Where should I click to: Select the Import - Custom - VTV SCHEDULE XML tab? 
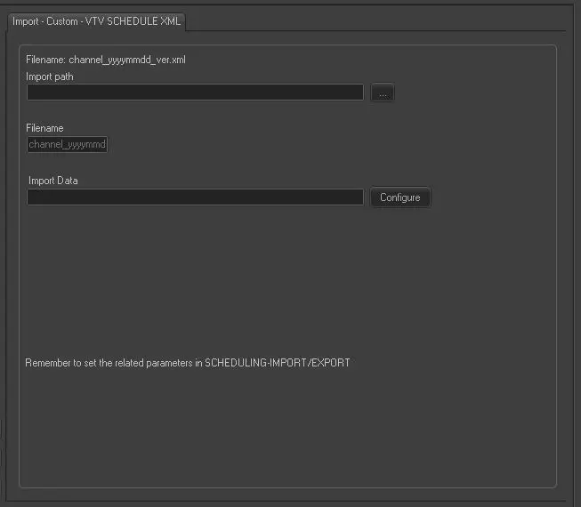pos(97,20)
